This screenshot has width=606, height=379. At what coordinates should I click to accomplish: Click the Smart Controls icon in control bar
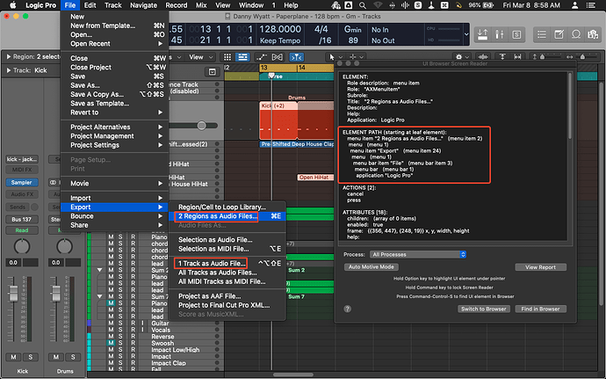pyautogui.click(x=482, y=35)
